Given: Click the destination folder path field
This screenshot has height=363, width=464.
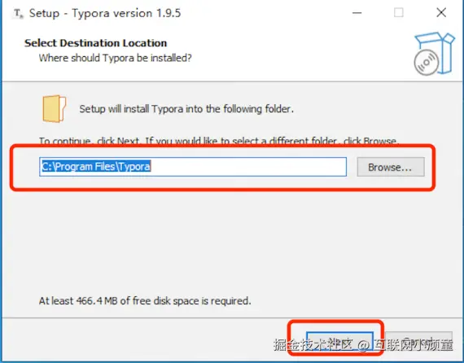Looking at the screenshot, I should 193,167.
